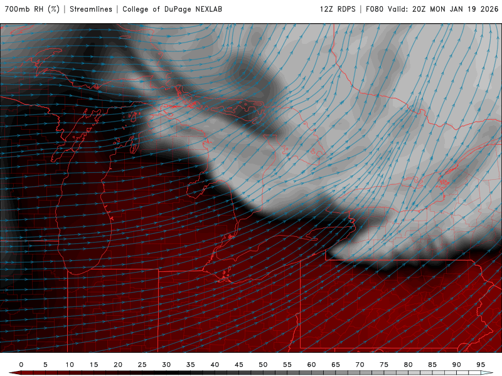
Task: Click the colorbar label "5"
Action: click(45, 365)
